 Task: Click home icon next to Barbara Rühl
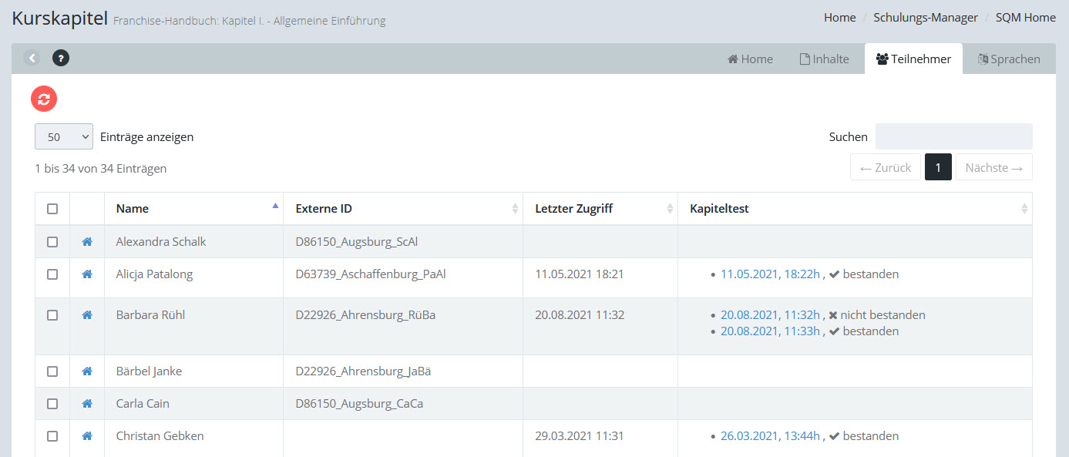point(87,315)
